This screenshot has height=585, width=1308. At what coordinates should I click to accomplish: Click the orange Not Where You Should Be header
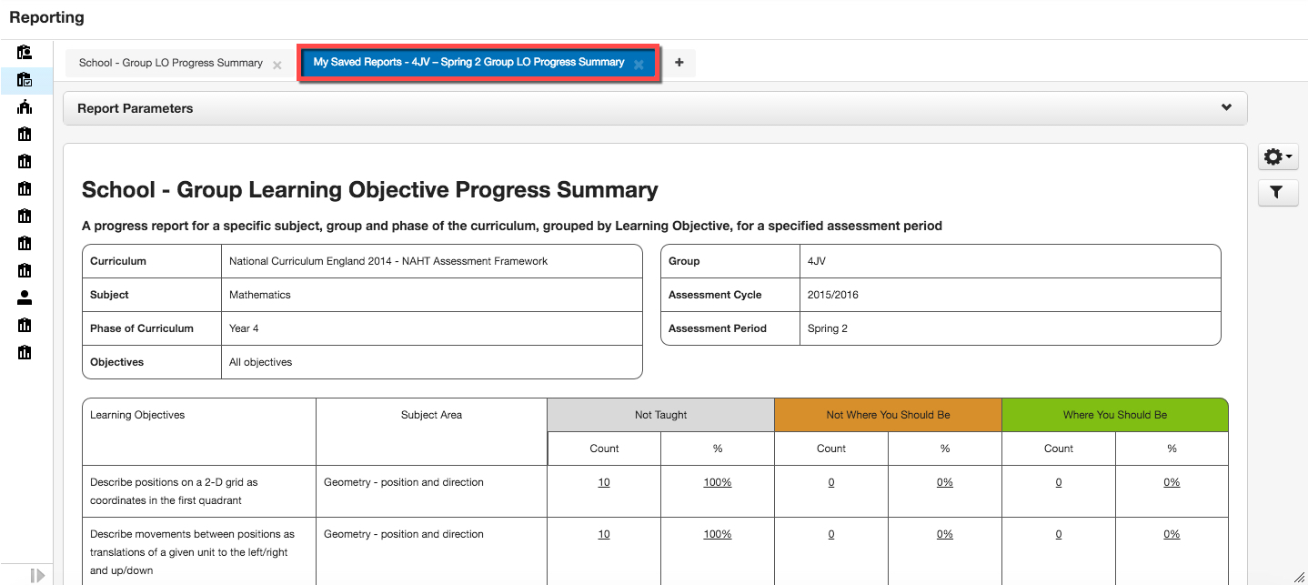[888, 415]
